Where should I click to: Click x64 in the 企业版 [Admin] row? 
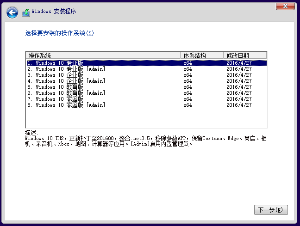pos(187,81)
